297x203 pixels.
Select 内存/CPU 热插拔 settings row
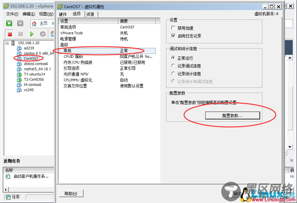[107, 62]
